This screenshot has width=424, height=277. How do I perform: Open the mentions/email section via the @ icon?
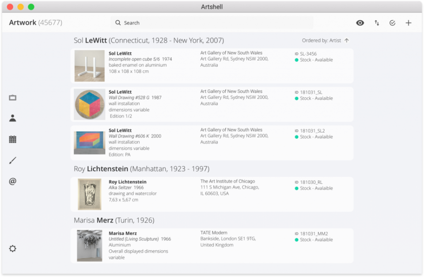click(12, 181)
